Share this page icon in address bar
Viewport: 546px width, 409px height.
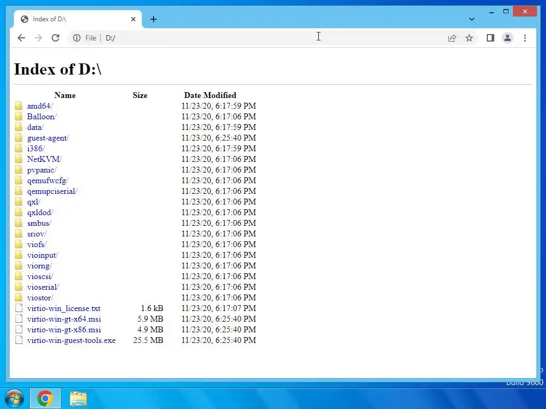coord(452,38)
